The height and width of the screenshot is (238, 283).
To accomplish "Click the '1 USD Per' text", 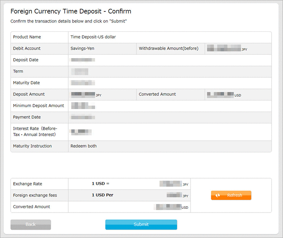I will coord(102,195).
